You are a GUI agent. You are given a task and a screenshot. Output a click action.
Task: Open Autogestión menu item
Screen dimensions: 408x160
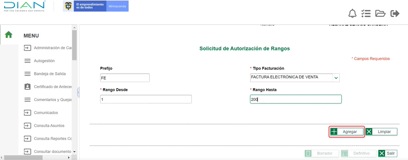click(x=44, y=61)
